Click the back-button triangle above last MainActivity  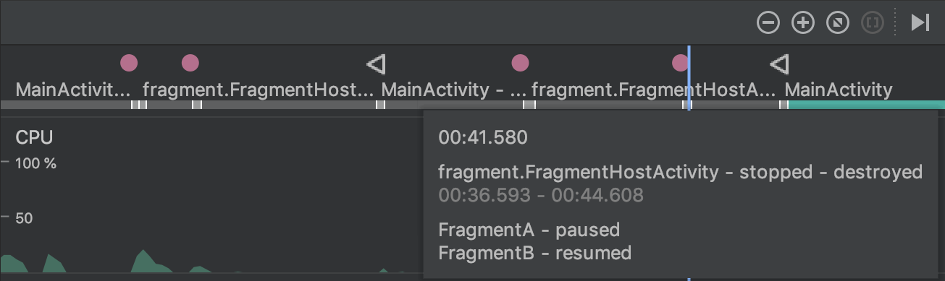[x=779, y=64]
